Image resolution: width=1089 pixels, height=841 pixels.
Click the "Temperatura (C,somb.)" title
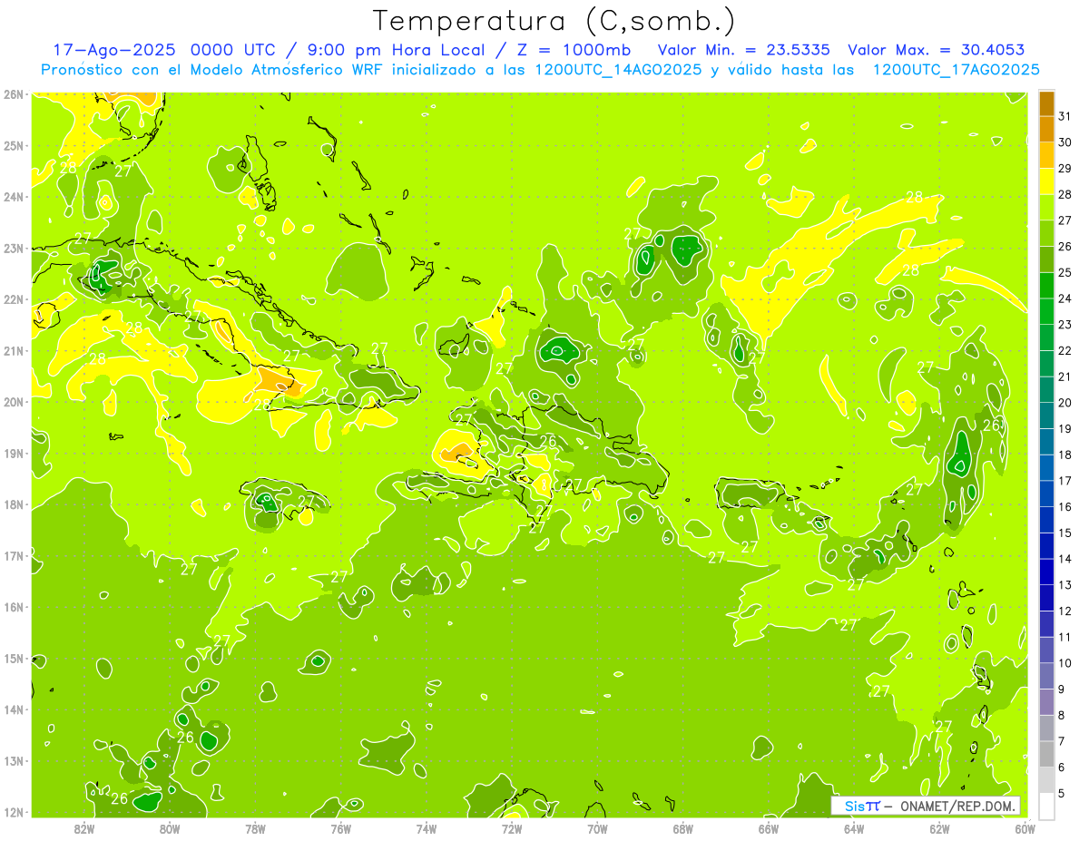tap(554, 22)
